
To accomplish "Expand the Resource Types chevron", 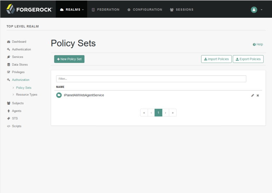I will [13, 94].
